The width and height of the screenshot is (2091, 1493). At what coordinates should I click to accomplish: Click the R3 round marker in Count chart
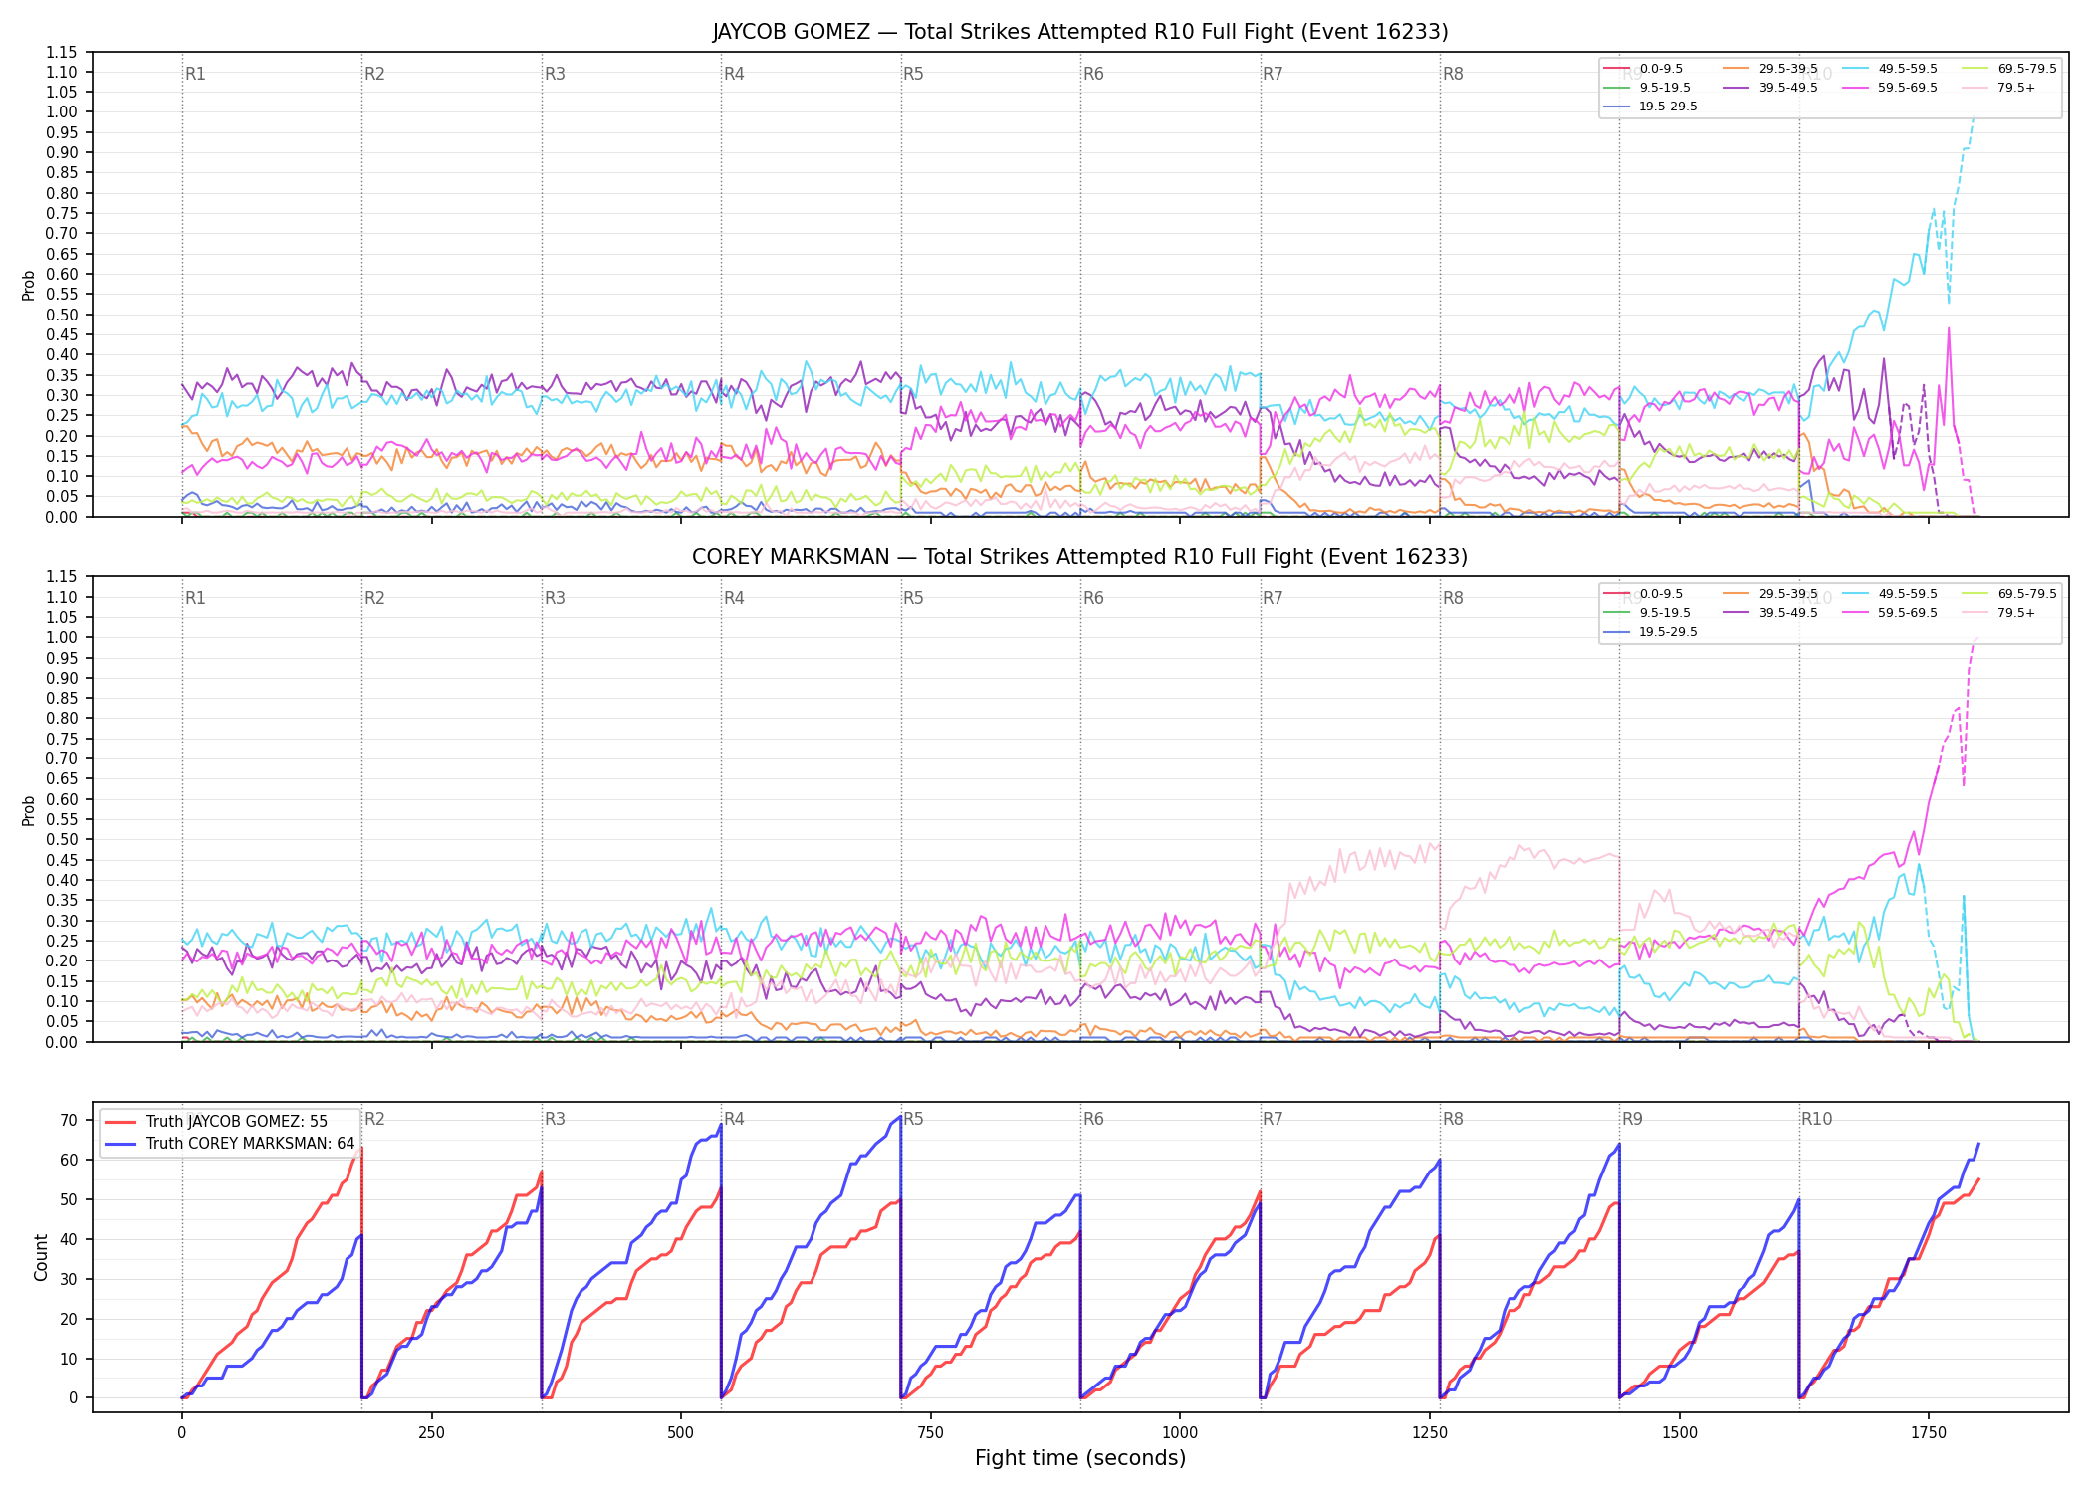555,1119
